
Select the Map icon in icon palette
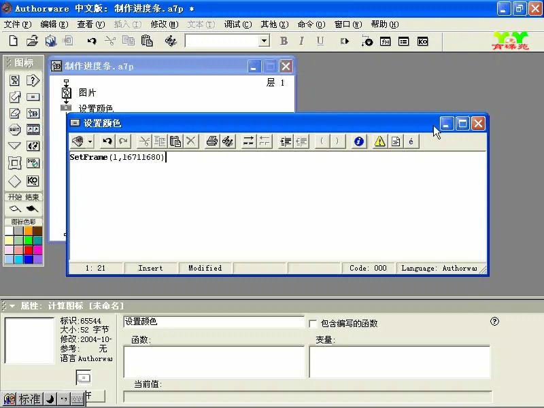33,113
